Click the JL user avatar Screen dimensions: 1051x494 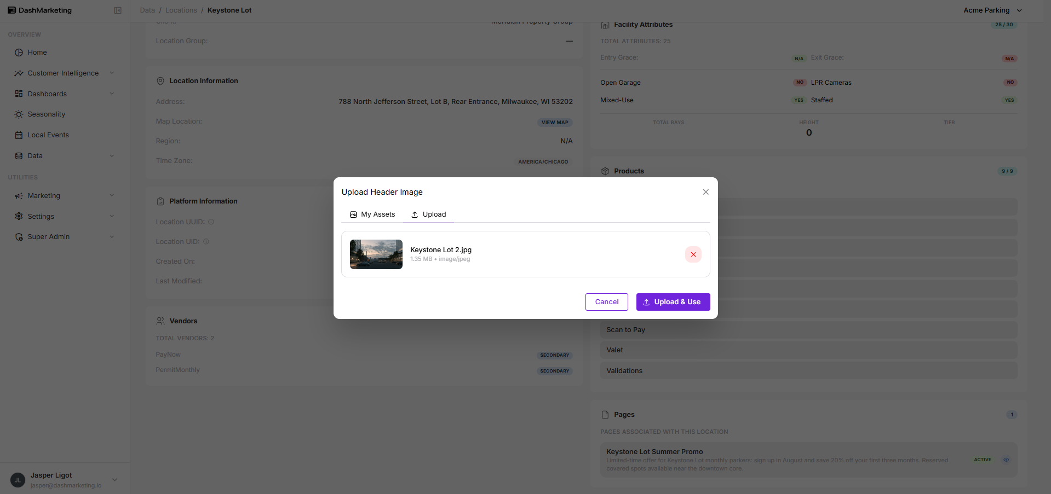click(18, 480)
